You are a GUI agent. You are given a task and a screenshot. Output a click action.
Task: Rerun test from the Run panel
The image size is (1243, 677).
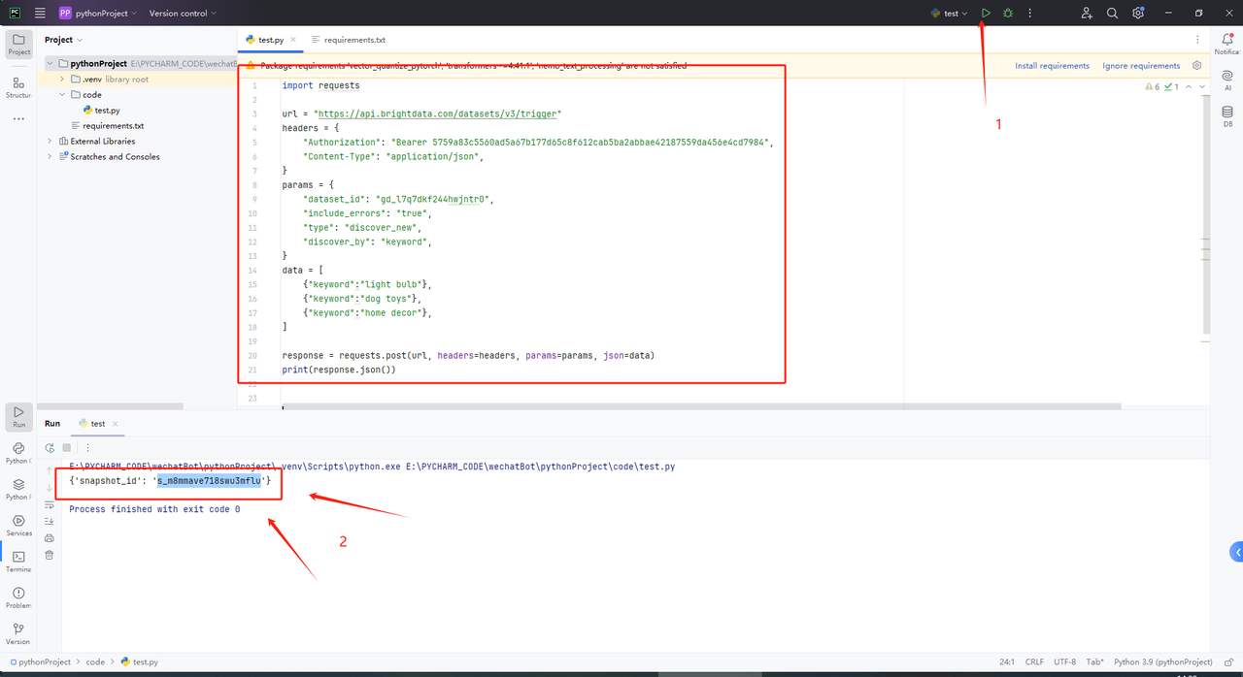click(50, 448)
